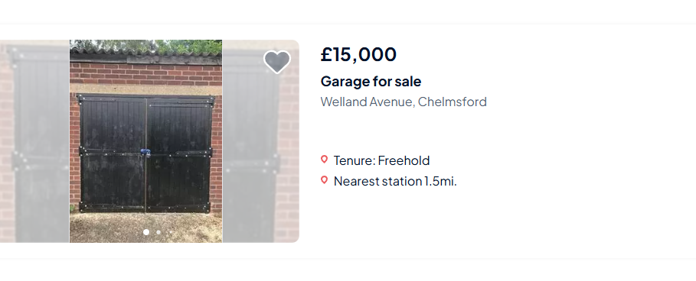Click the blue padlock on the garage doors
The height and width of the screenshot is (281, 696).
(x=145, y=153)
